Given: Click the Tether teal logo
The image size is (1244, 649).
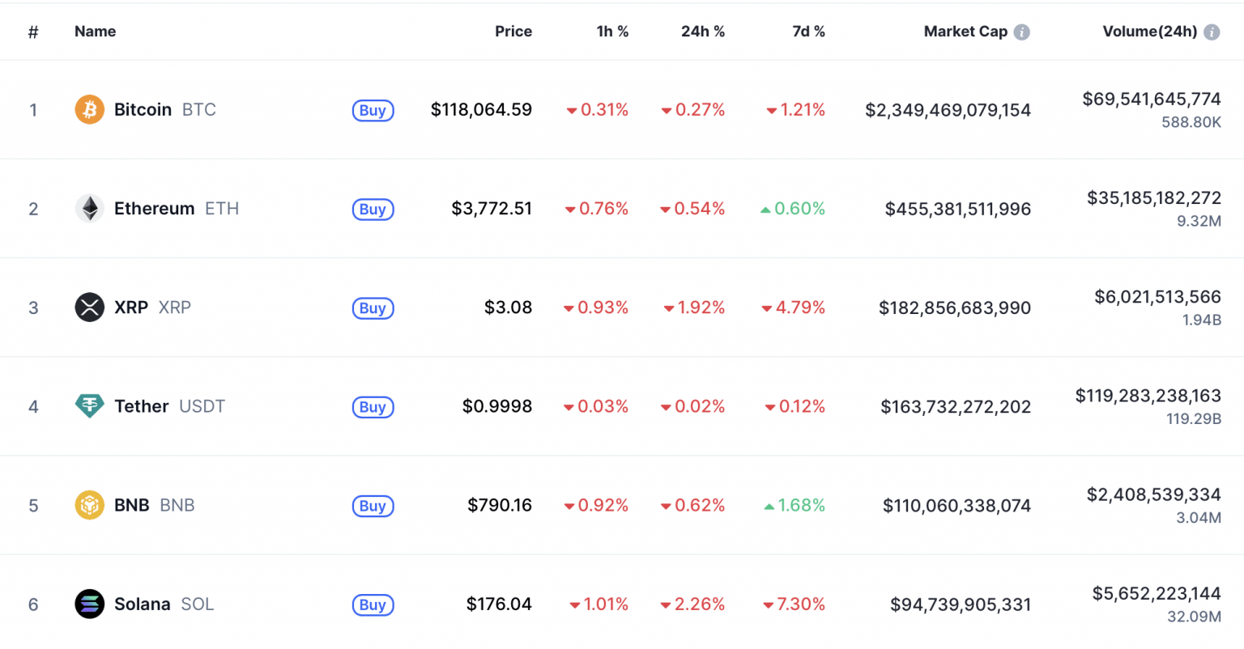Looking at the screenshot, I should pyautogui.click(x=89, y=406).
